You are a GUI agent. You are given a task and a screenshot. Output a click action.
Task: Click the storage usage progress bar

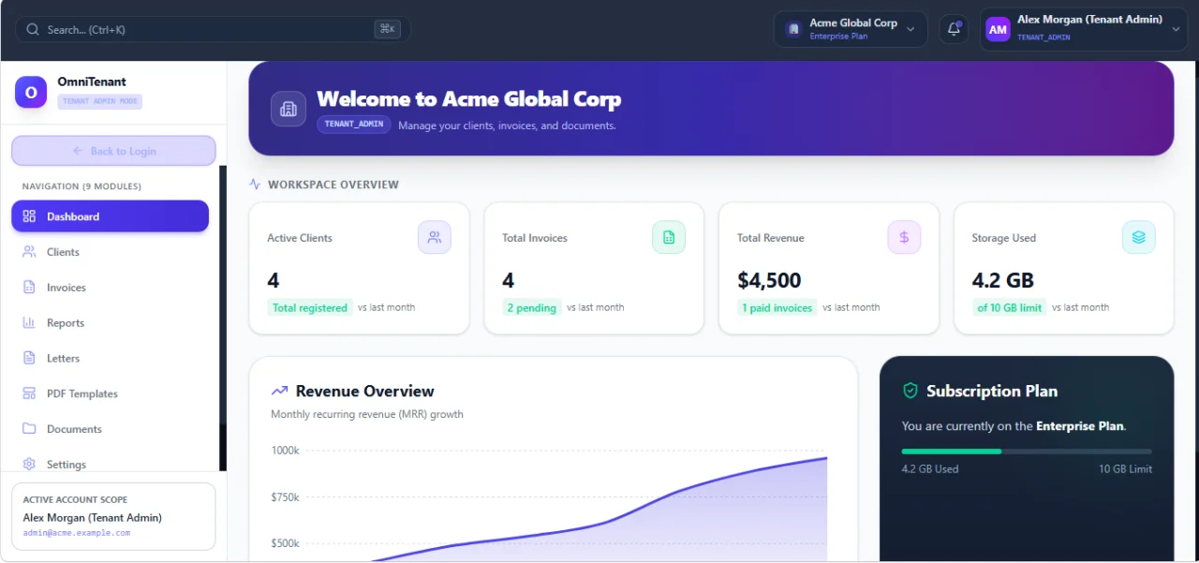pyautogui.click(x=1028, y=451)
